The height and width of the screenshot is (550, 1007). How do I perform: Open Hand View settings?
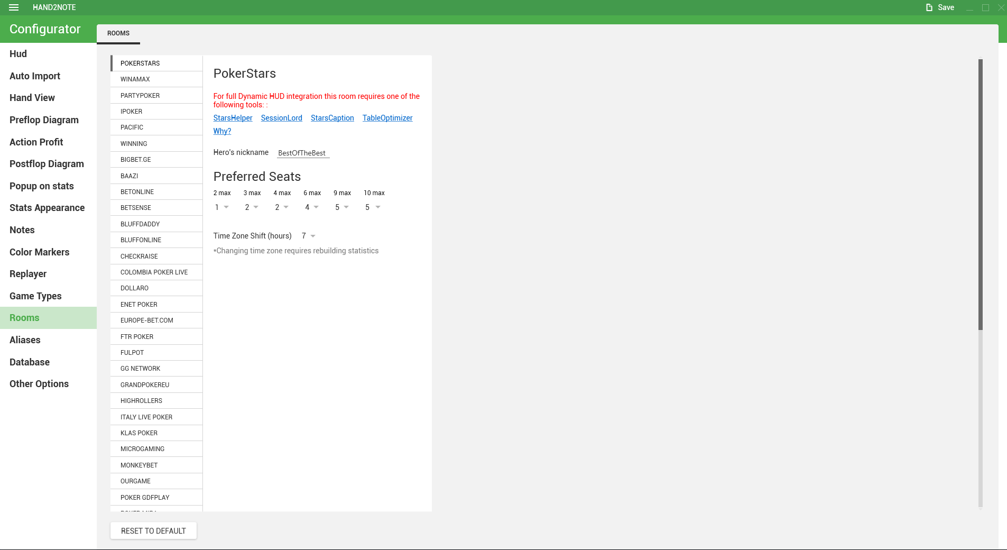click(x=48, y=98)
